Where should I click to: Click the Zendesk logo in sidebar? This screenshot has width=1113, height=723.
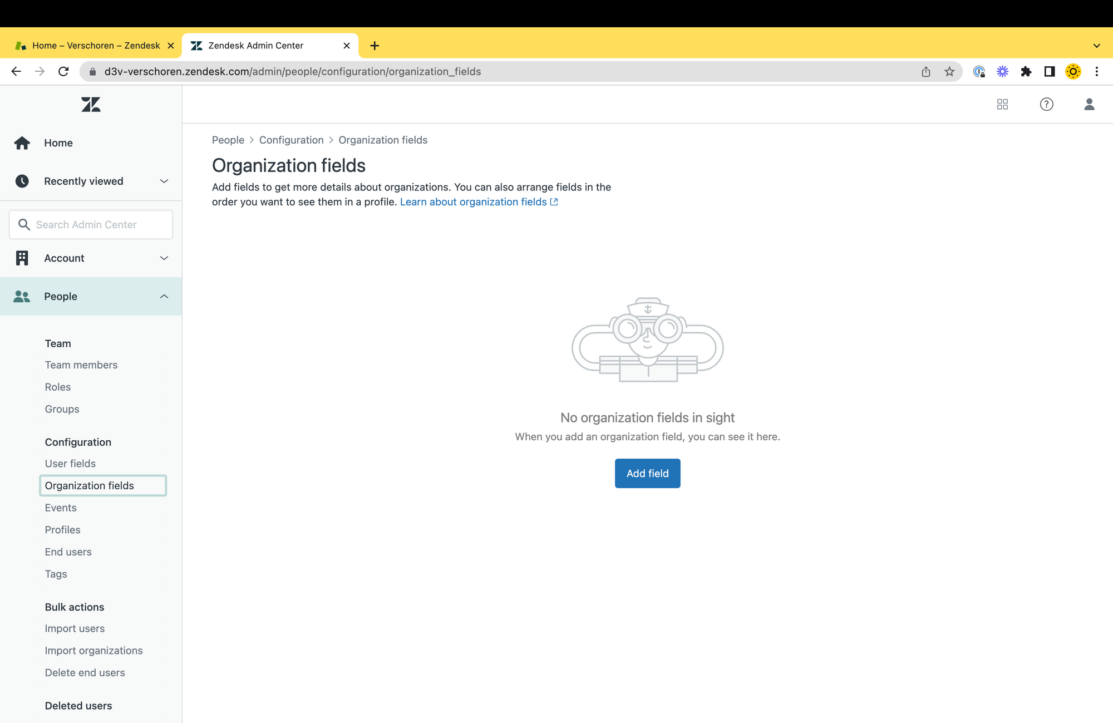[91, 105]
